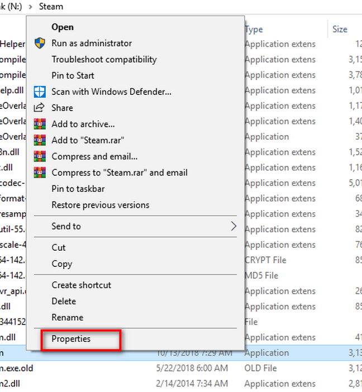Select Copy from context menu
The height and width of the screenshot is (392, 362).
[x=62, y=264]
